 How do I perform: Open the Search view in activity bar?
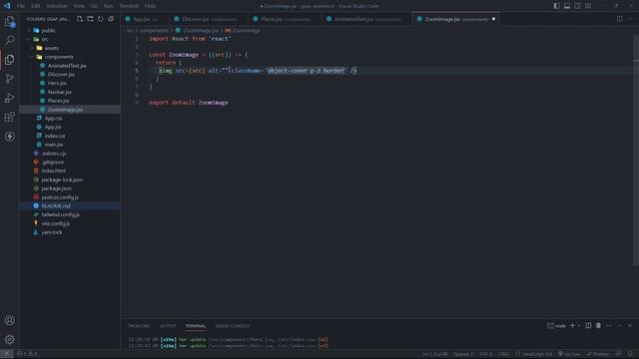(x=9, y=40)
